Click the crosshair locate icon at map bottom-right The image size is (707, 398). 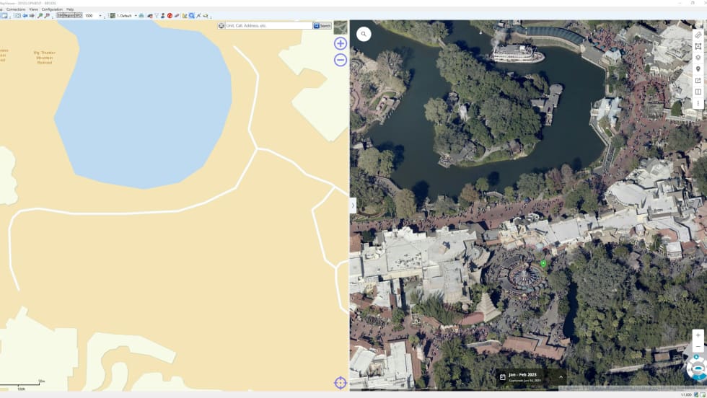(341, 383)
